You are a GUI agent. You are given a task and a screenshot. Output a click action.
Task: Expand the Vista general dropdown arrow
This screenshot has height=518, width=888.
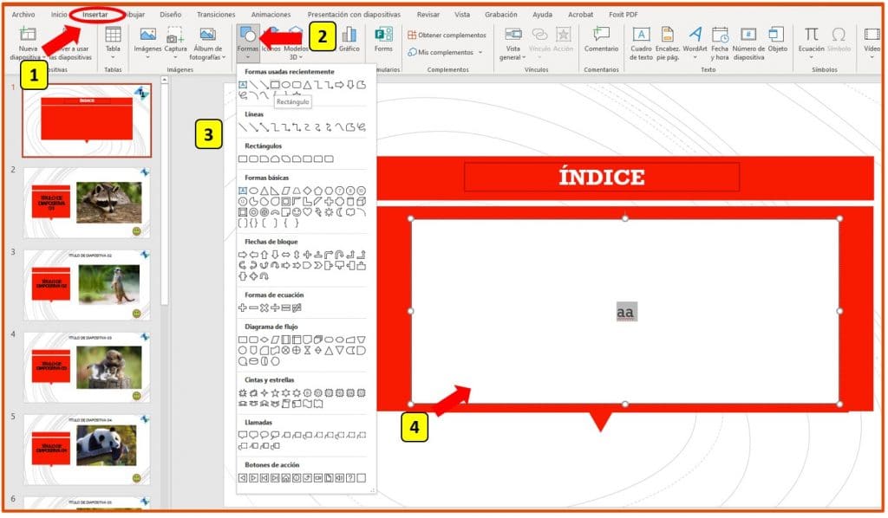[x=524, y=57]
